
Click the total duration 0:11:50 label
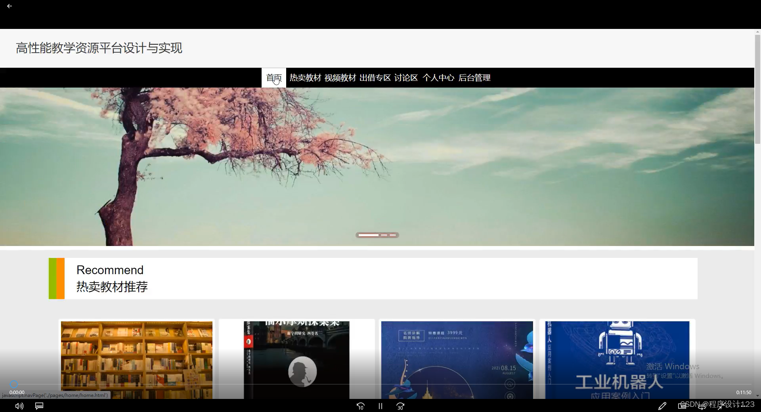coord(744,392)
